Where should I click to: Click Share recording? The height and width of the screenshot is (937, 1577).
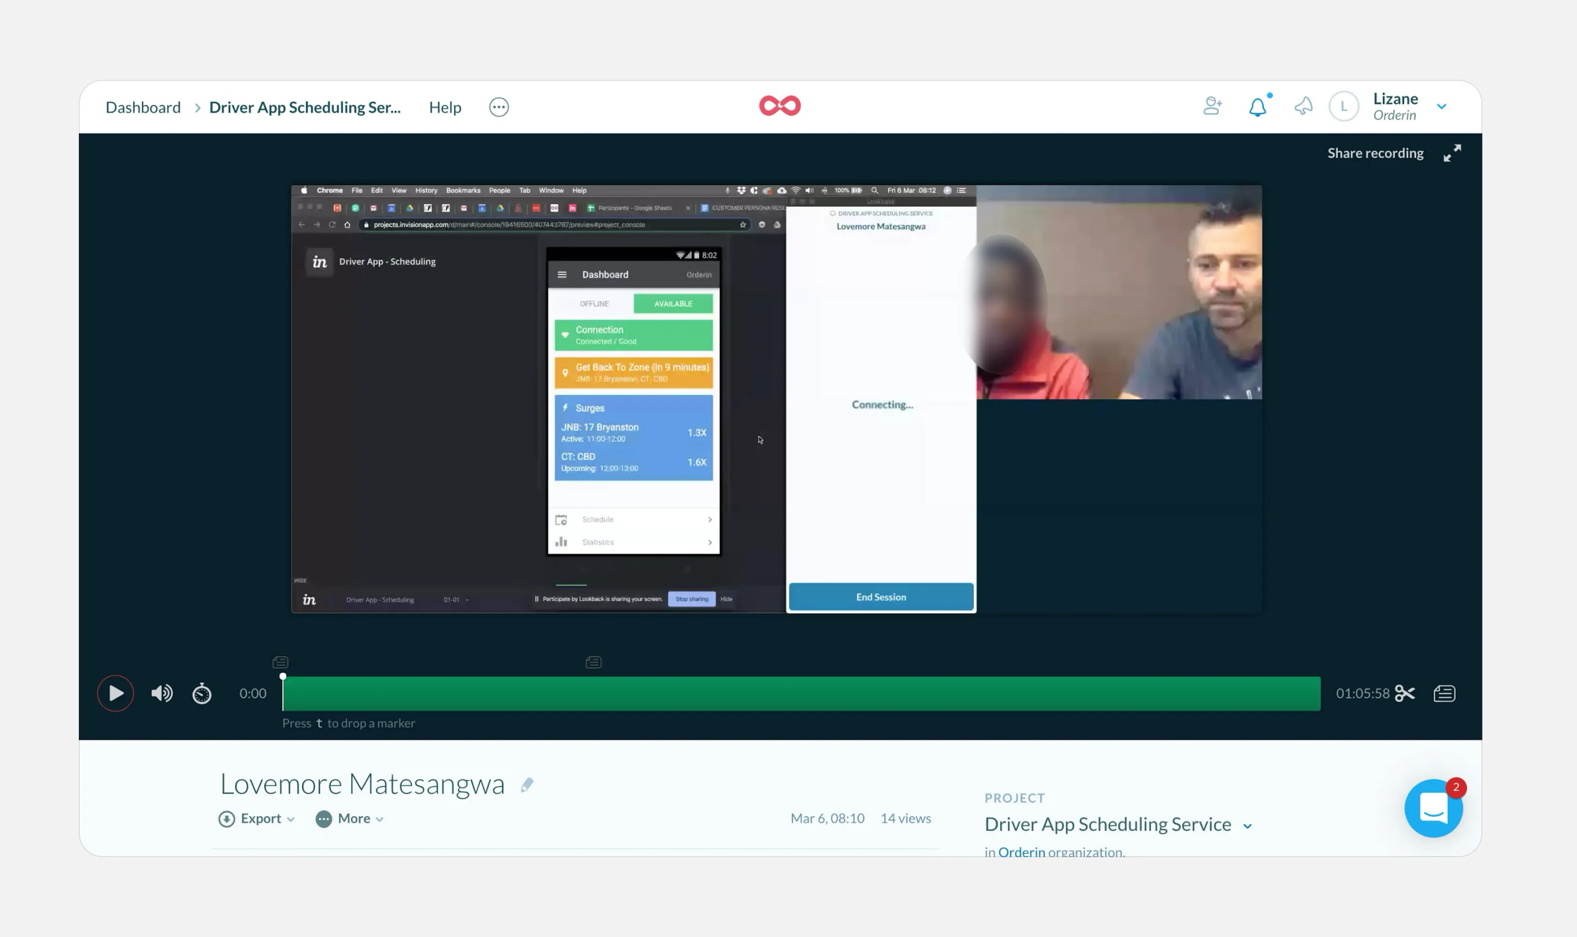[x=1375, y=153]
